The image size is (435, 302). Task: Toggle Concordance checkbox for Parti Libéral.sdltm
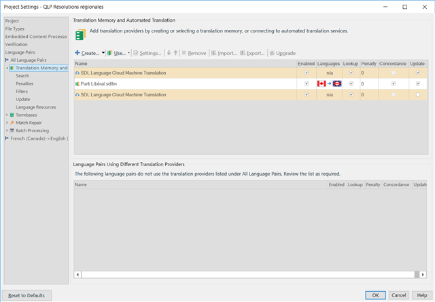[394, 83]
